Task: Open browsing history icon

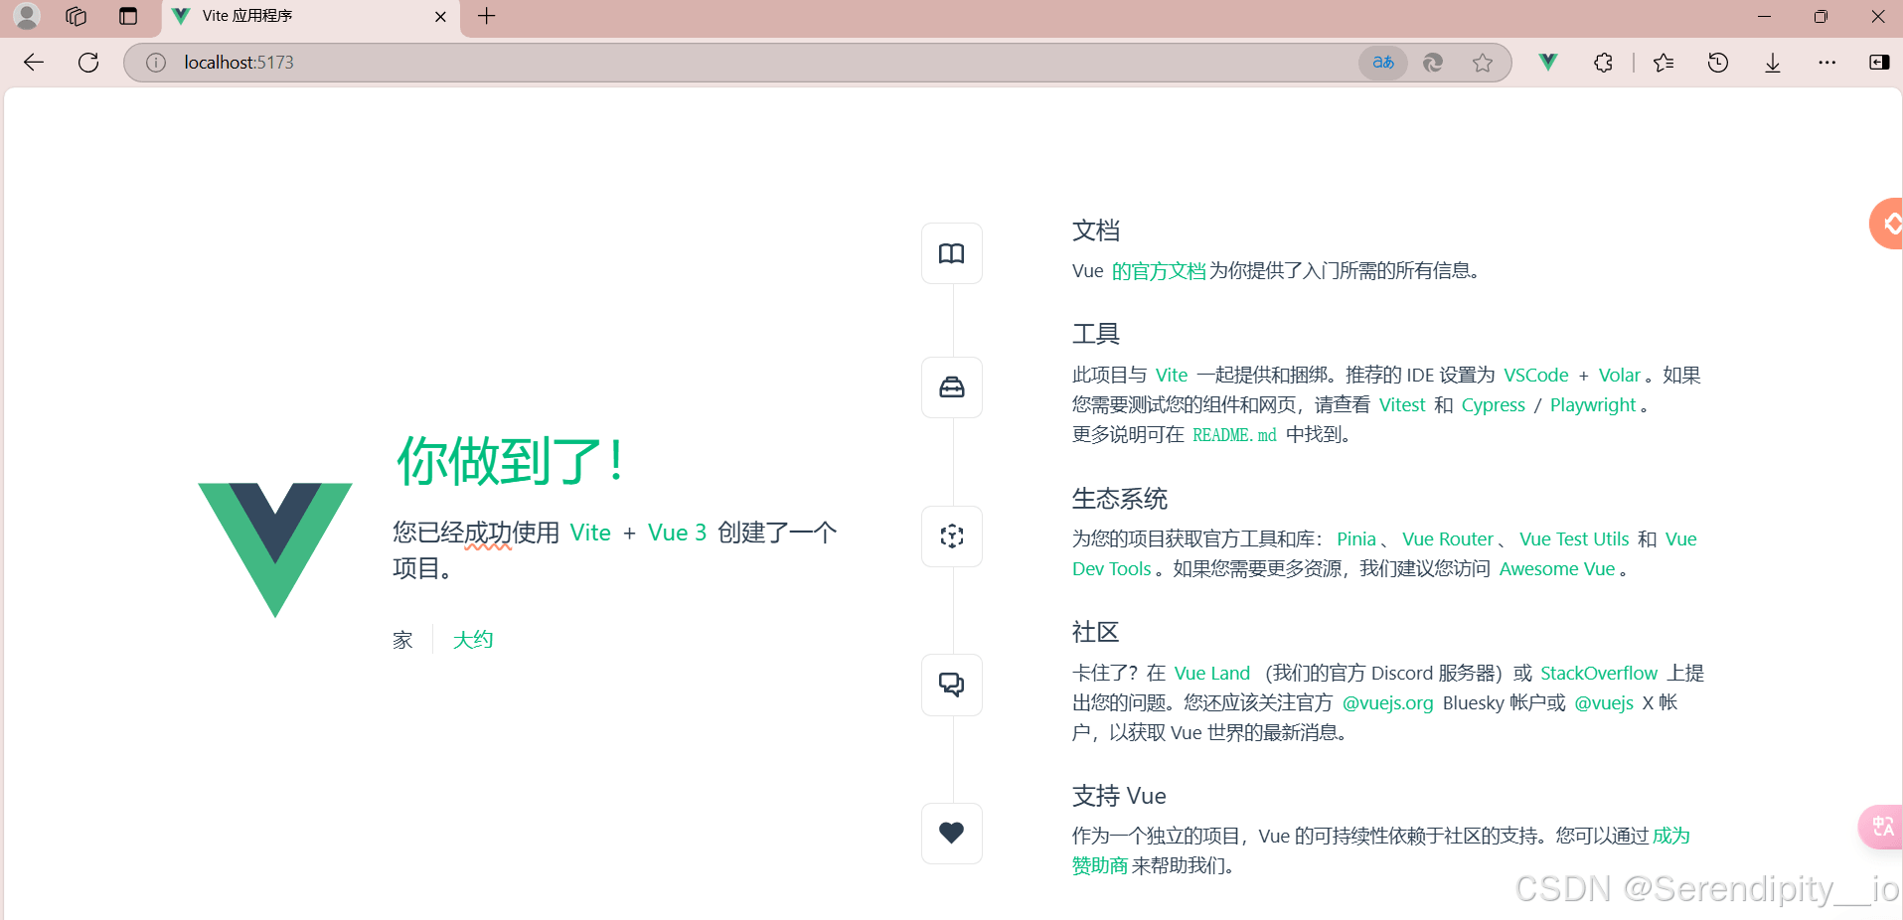Action: click(1718, 63)
